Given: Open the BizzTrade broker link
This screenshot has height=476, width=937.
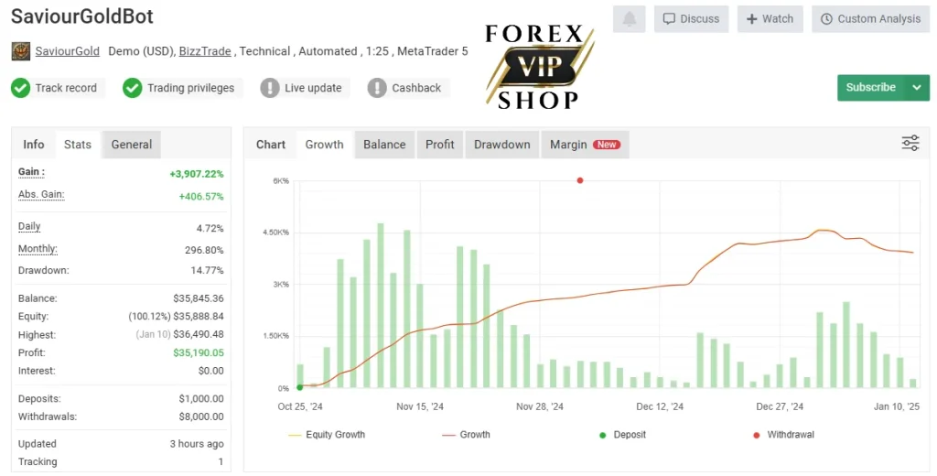Looking at the screenshot, I should point(205,51).
